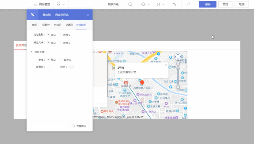Click the user account icon

point(159,4)
